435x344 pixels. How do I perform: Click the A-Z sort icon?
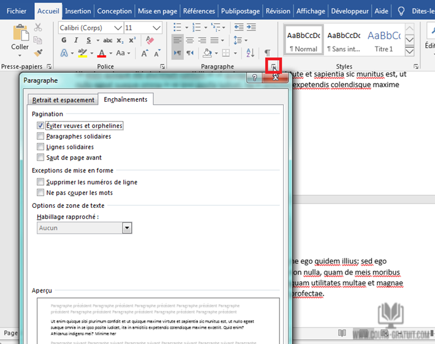pyautogui.click(x=249, y=53)
